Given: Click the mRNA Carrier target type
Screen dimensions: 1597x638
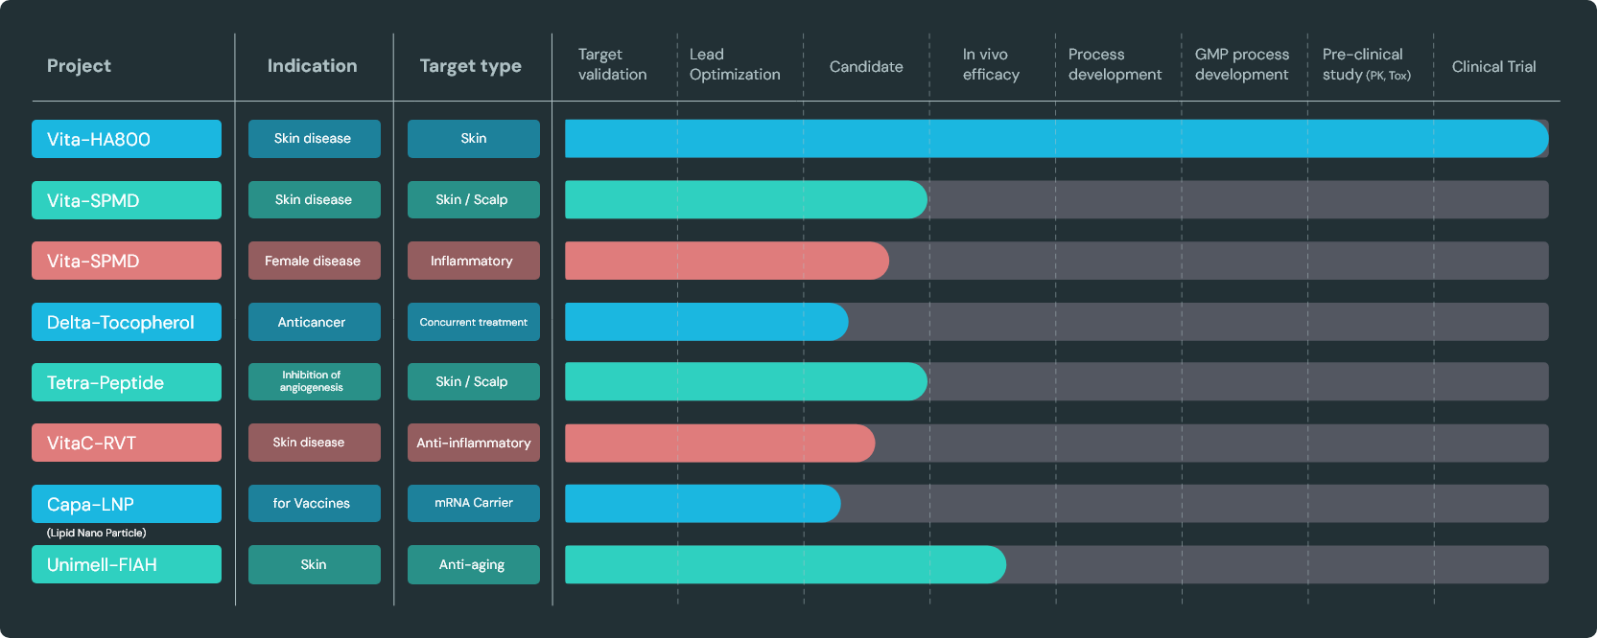Looking at the screenshot, I should coord(473,503).
